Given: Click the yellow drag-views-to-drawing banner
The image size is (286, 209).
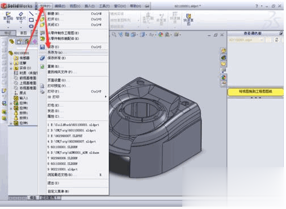Looking at the screenshot, I should pyautogui.click(x=255, y=92).
